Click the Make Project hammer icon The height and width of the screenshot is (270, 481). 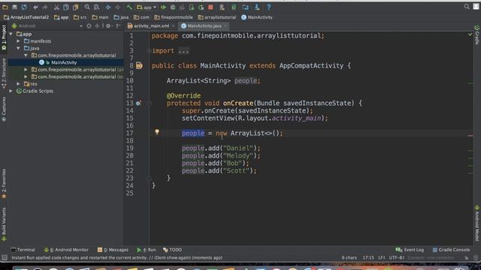[129, 7]
